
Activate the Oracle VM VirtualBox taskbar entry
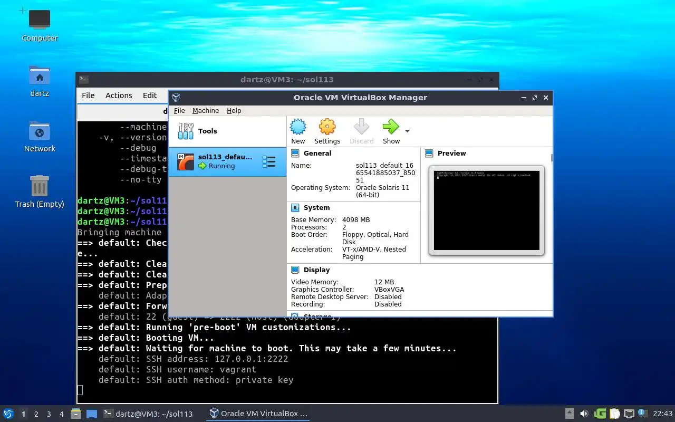tap(258, 414)
